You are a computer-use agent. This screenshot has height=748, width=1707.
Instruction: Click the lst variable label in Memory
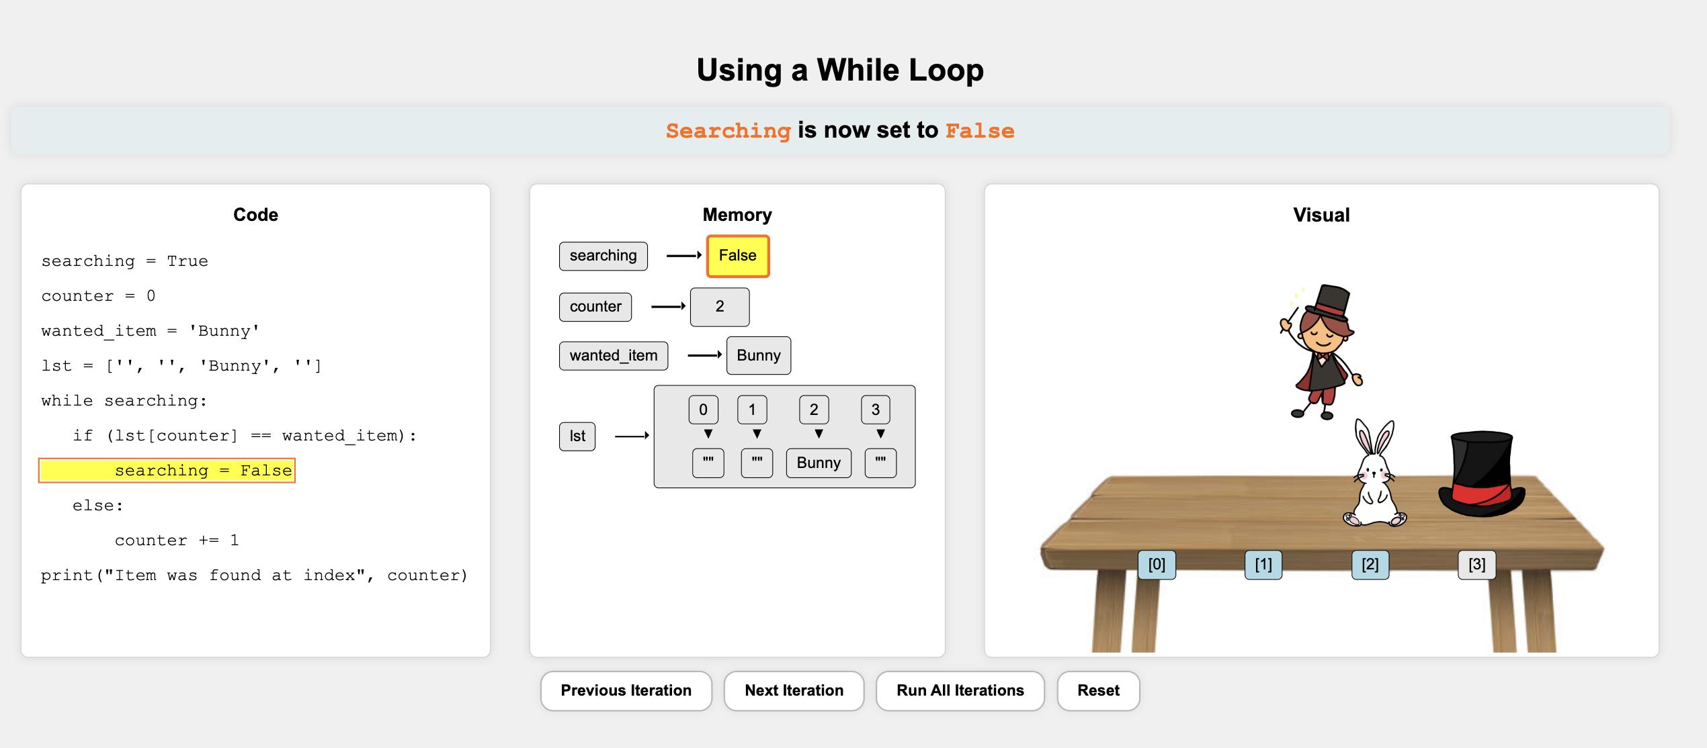(577, 436)
